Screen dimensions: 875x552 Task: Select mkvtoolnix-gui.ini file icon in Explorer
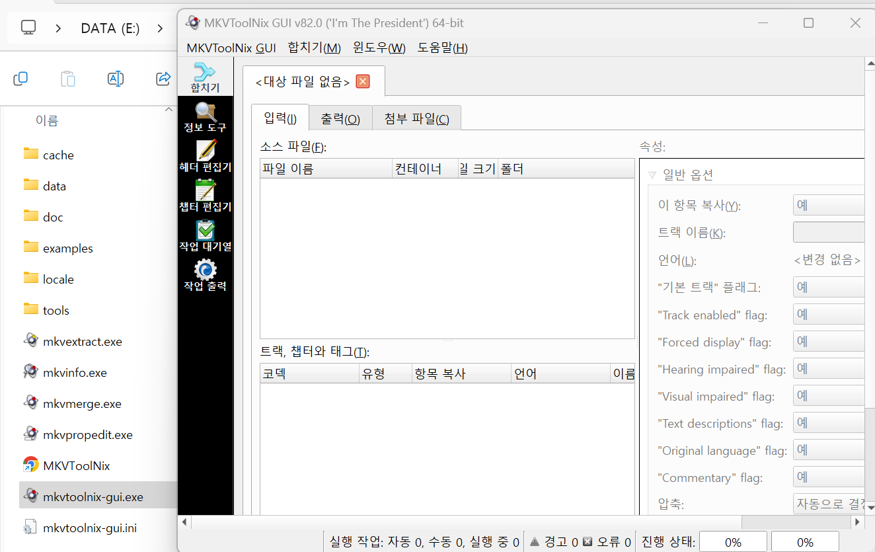[x=30, y=527]
